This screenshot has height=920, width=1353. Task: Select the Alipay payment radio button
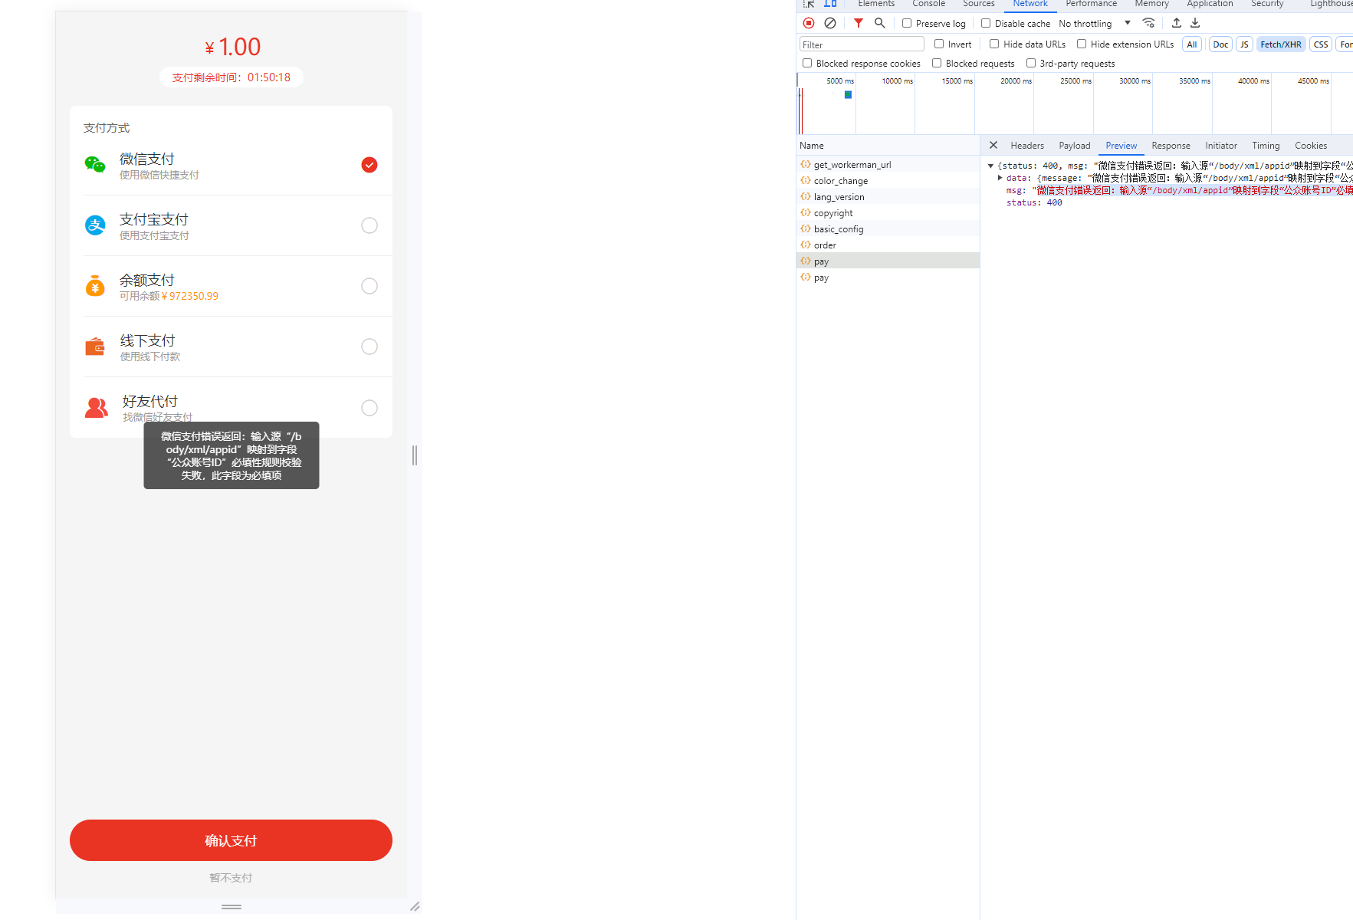pyautogui.click(x=369, y=225)
